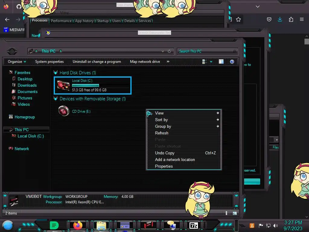
Task: Open Homegroup in navigation pane
Action: [x=25, y=117]
